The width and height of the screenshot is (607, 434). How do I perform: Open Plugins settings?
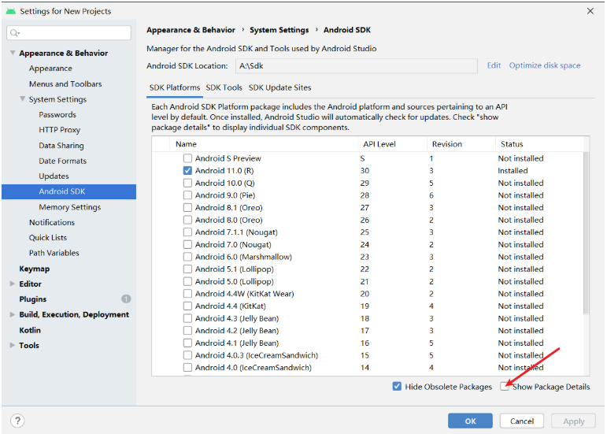click(33, 299)
